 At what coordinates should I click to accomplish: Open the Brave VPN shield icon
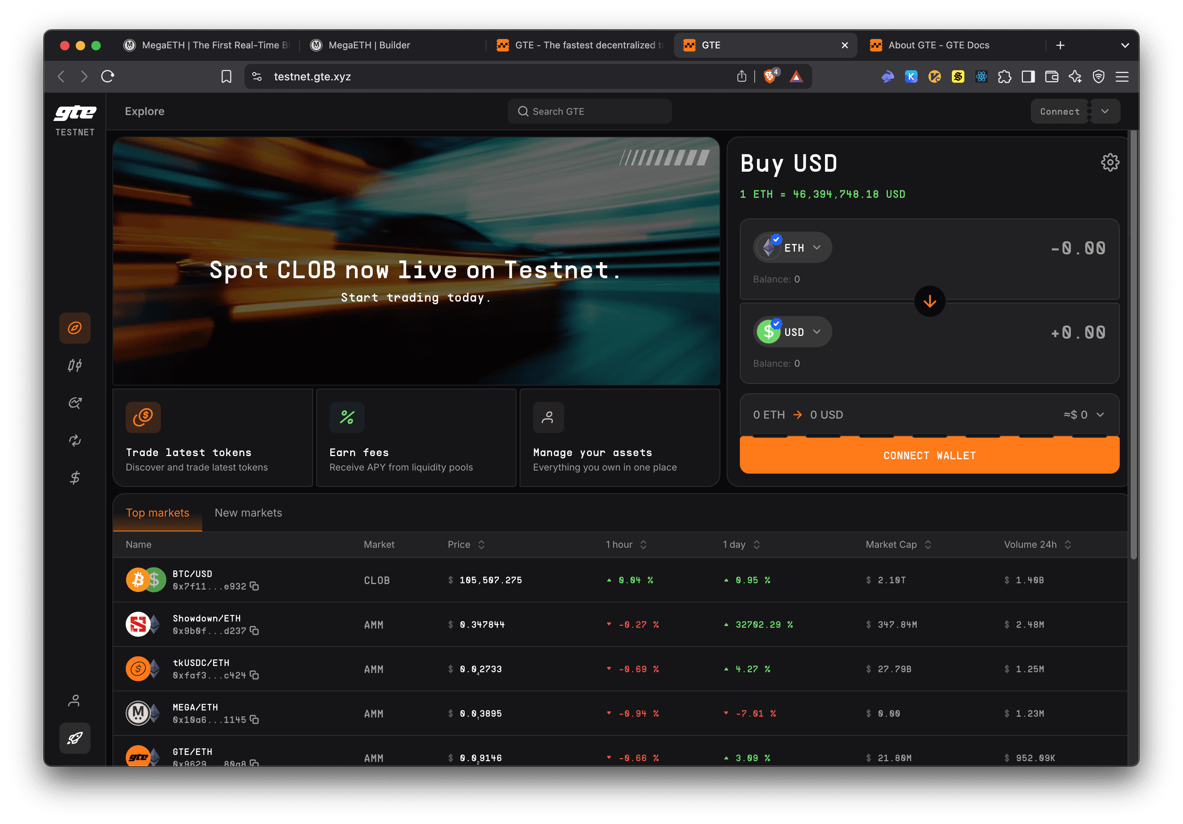(1099, 77)
